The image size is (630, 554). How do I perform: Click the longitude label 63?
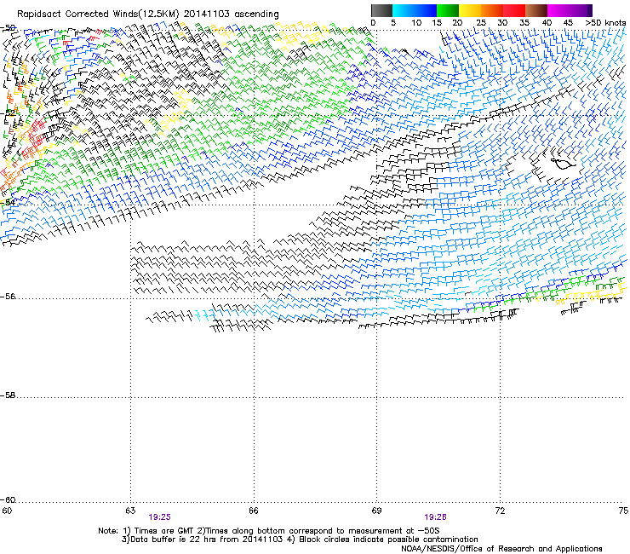(130, 511)
